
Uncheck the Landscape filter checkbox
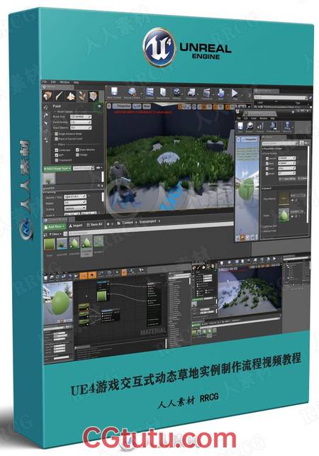point(57,150)
